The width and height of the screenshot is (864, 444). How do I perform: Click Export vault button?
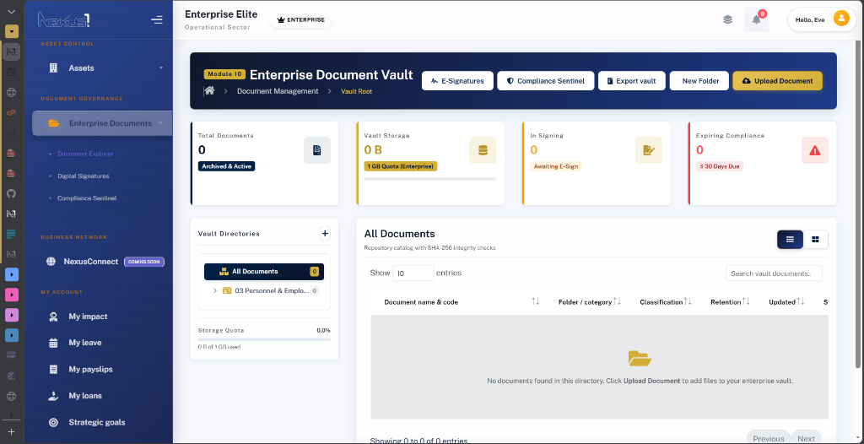(631, 80)
